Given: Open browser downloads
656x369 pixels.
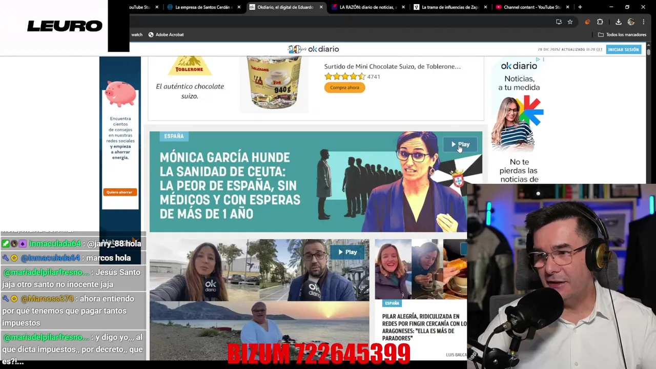Looking at the screenshot, I should click(x=619, y=22).
